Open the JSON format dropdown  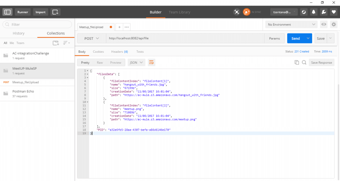(x=136, y=62)
